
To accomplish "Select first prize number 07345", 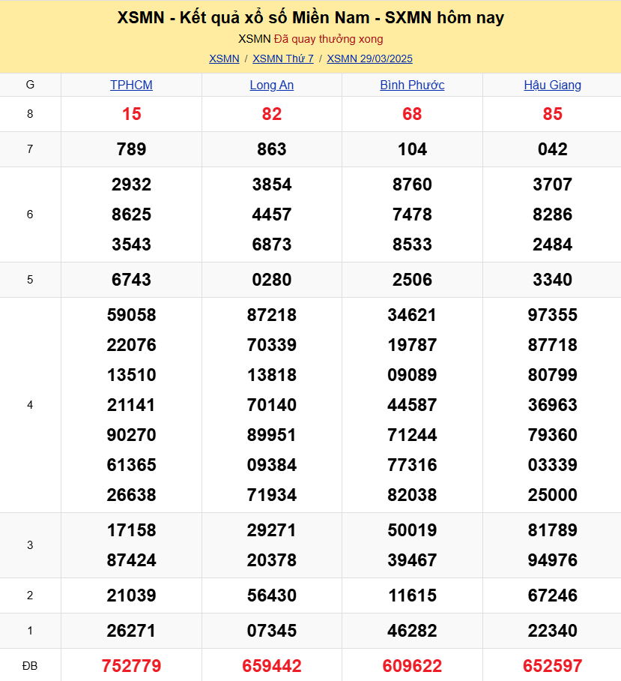I will point(271,631).
